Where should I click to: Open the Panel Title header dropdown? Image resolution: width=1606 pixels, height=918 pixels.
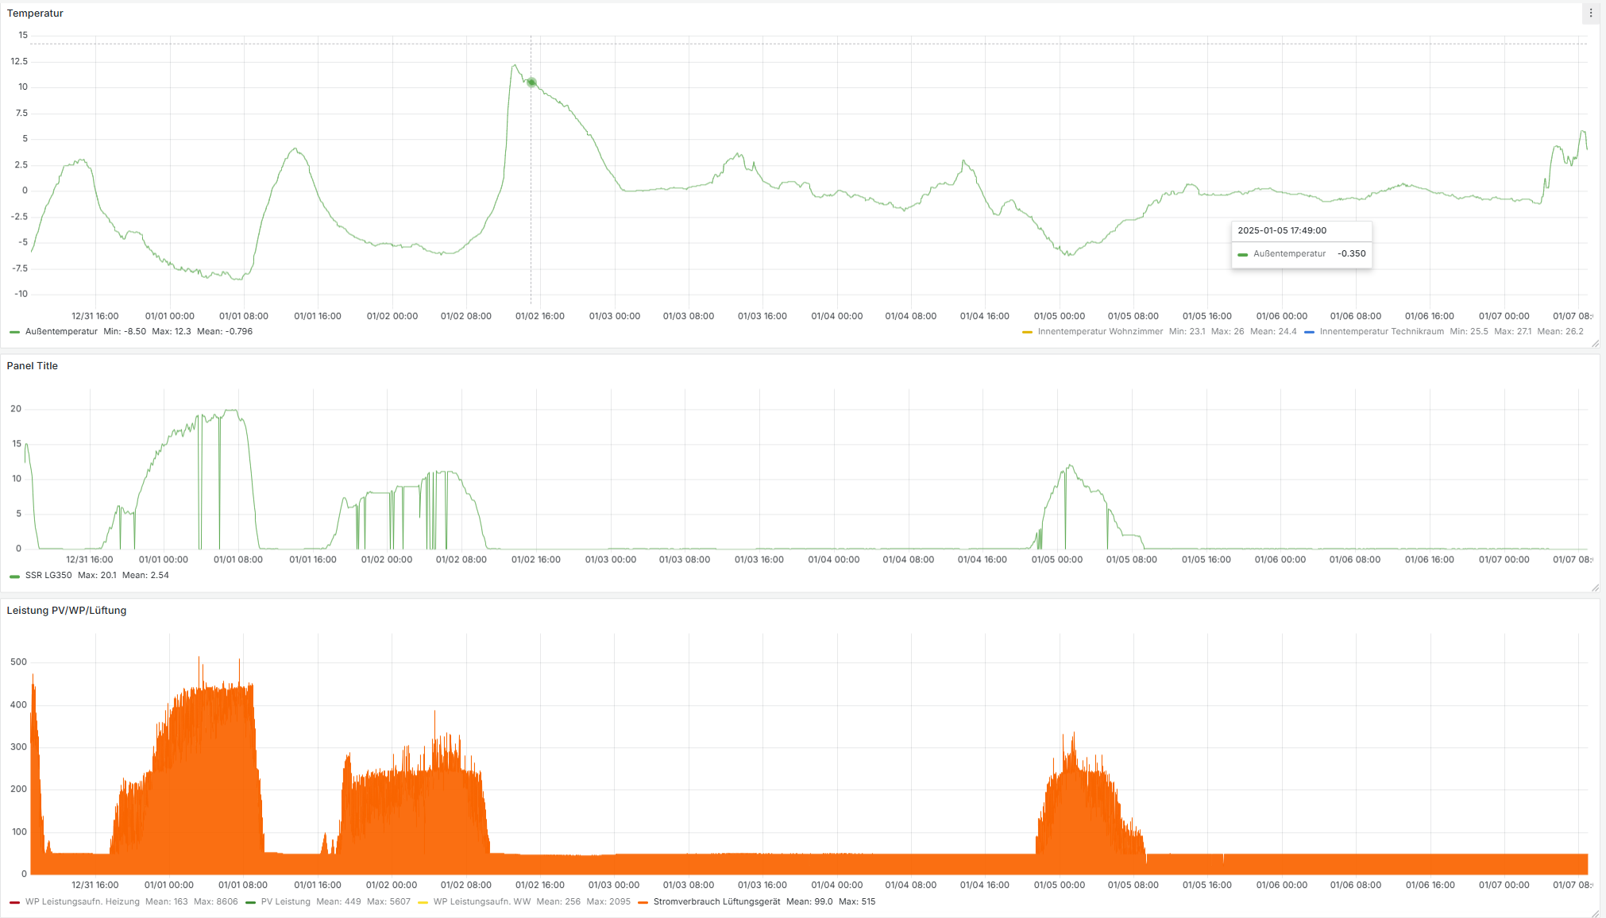pyautogui.click(x=33, y=366)
